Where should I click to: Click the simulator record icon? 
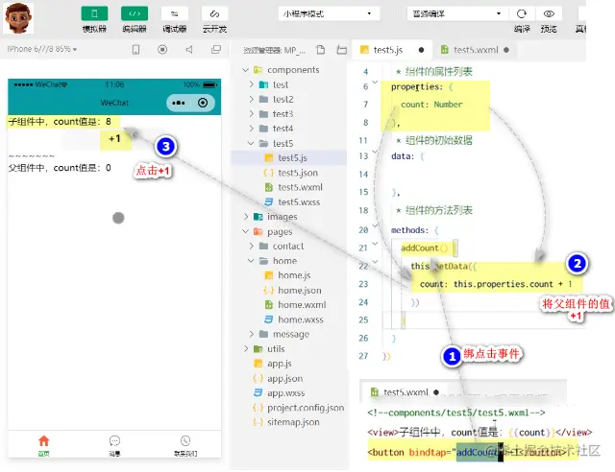[162, 49]
